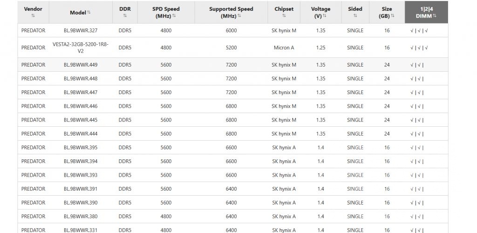Click the BL.9BWWR.331 model entry

(x=81, y=230)
